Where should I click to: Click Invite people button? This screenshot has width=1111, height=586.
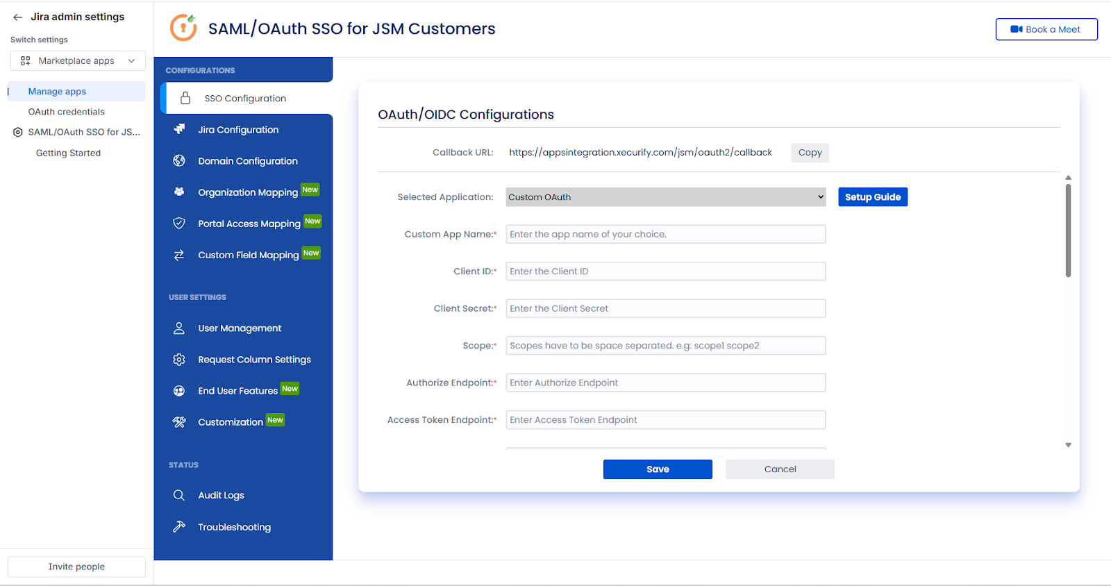click(76, 567)
